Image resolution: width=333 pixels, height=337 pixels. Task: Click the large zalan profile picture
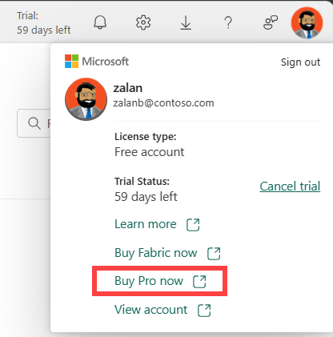pos(86,99)
